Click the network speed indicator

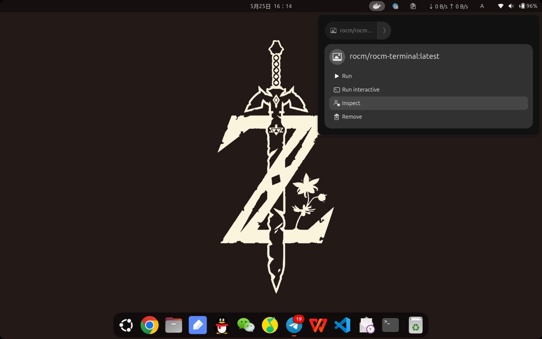click(x=448, y=6)
